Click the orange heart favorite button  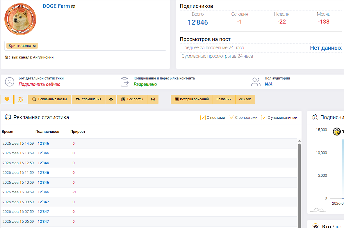(7, 99)
